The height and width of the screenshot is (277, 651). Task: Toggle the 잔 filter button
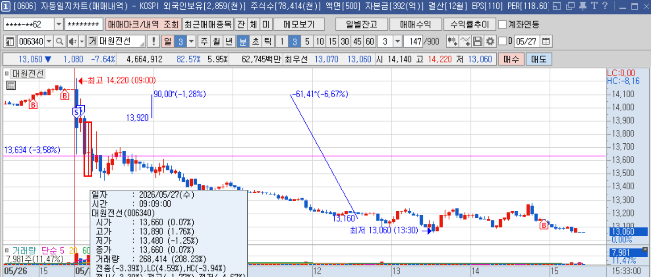(241, 24)
